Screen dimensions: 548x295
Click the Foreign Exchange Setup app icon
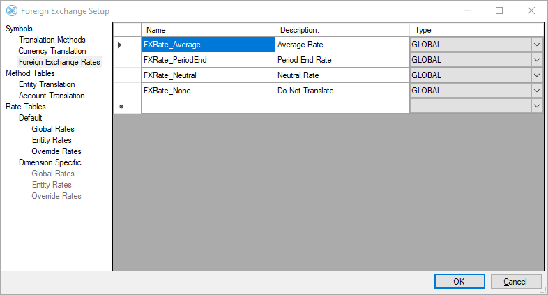(x=11, y=11)
